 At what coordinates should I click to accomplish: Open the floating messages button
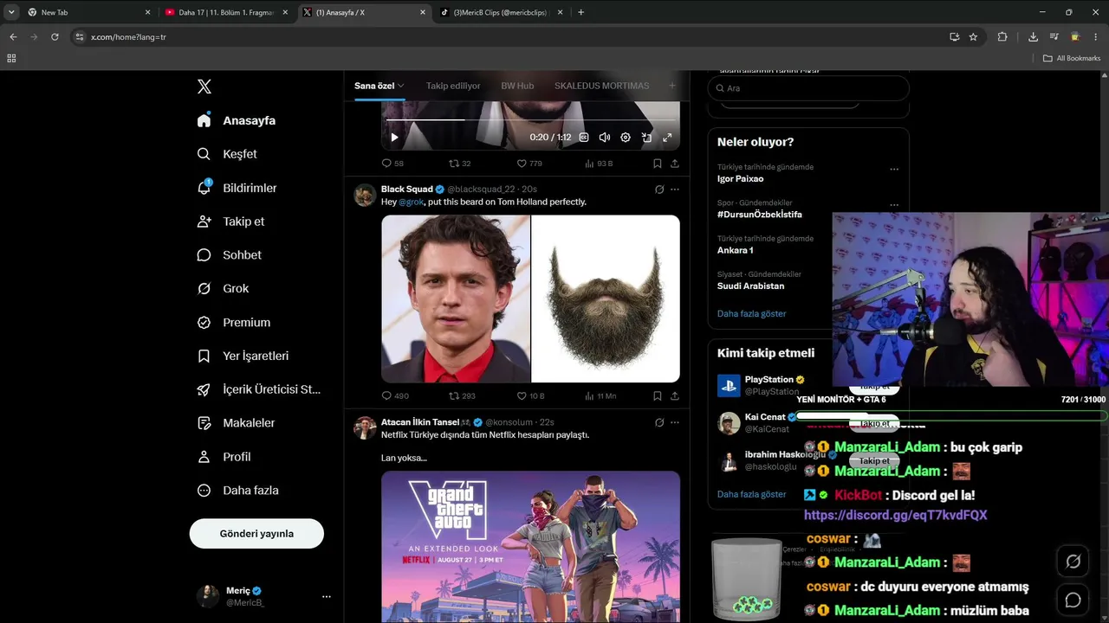coord(1073,600)
